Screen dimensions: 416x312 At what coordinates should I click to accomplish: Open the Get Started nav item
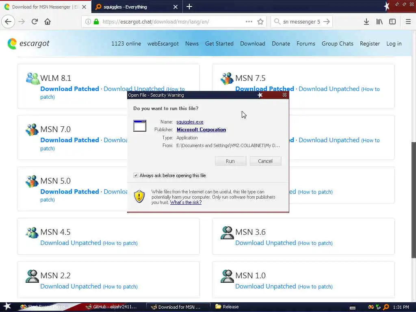[x=219, y=43]
